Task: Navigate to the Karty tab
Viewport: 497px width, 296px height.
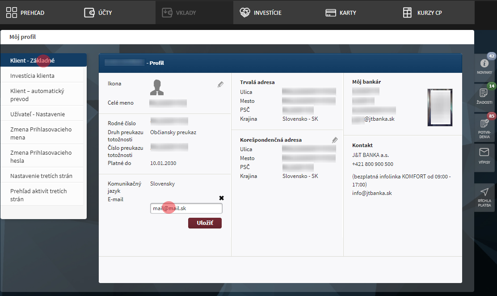Action: click(x=341, y=13)
